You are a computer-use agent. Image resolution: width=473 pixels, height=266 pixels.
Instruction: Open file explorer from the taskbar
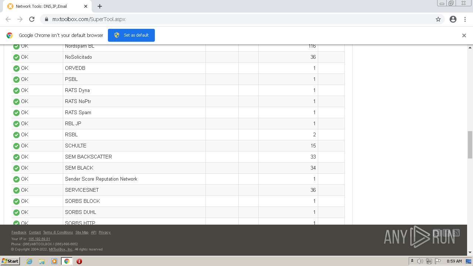[42, 261]
